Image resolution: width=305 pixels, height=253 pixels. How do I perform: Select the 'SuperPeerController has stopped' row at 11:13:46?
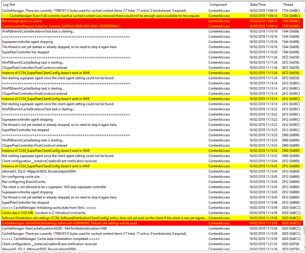pyautogui.click(x=152, y=202)
